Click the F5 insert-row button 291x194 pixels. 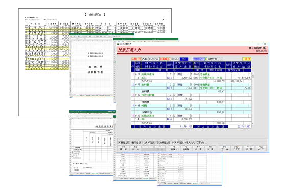click(x=174, y=148)
